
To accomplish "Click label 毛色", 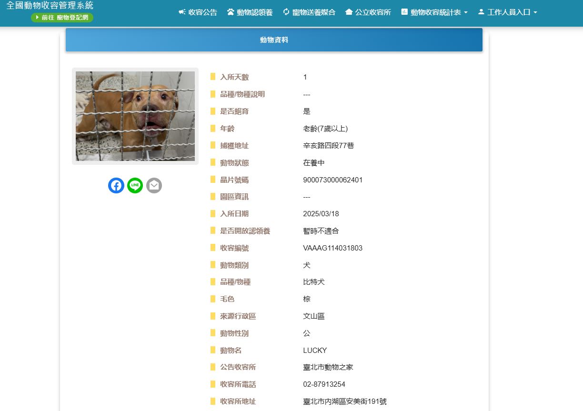I will (x=227, y=299).
